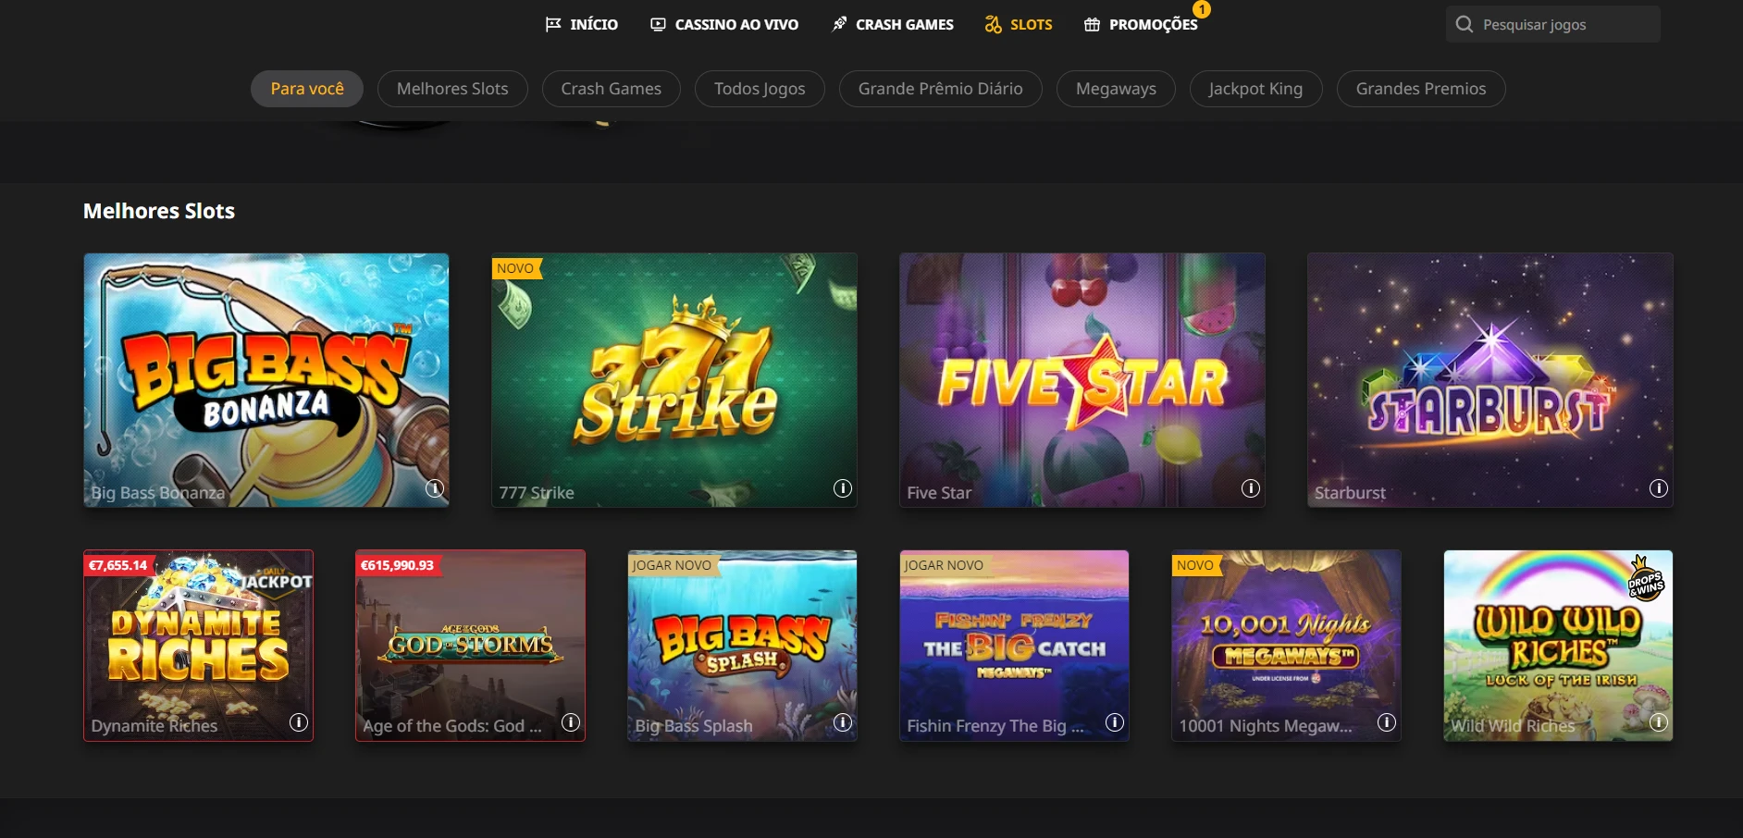This screenshot has width=1743, height=838.
Task: Go to INÍCIO in top navigation
Action: tap(582, 24)
